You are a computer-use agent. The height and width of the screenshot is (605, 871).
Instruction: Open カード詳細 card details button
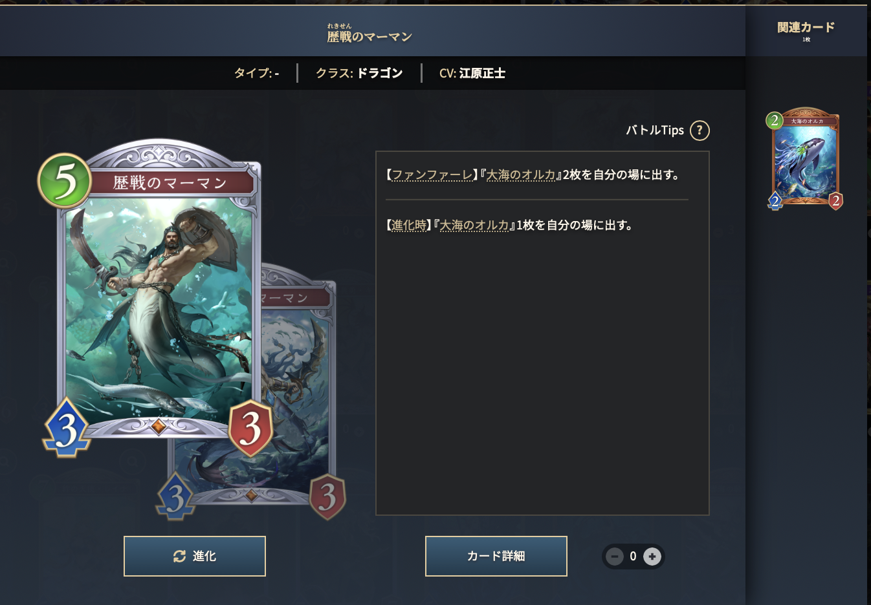pos(496,556)
